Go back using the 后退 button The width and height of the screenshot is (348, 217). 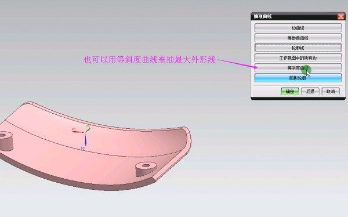[x=310, y=91]
